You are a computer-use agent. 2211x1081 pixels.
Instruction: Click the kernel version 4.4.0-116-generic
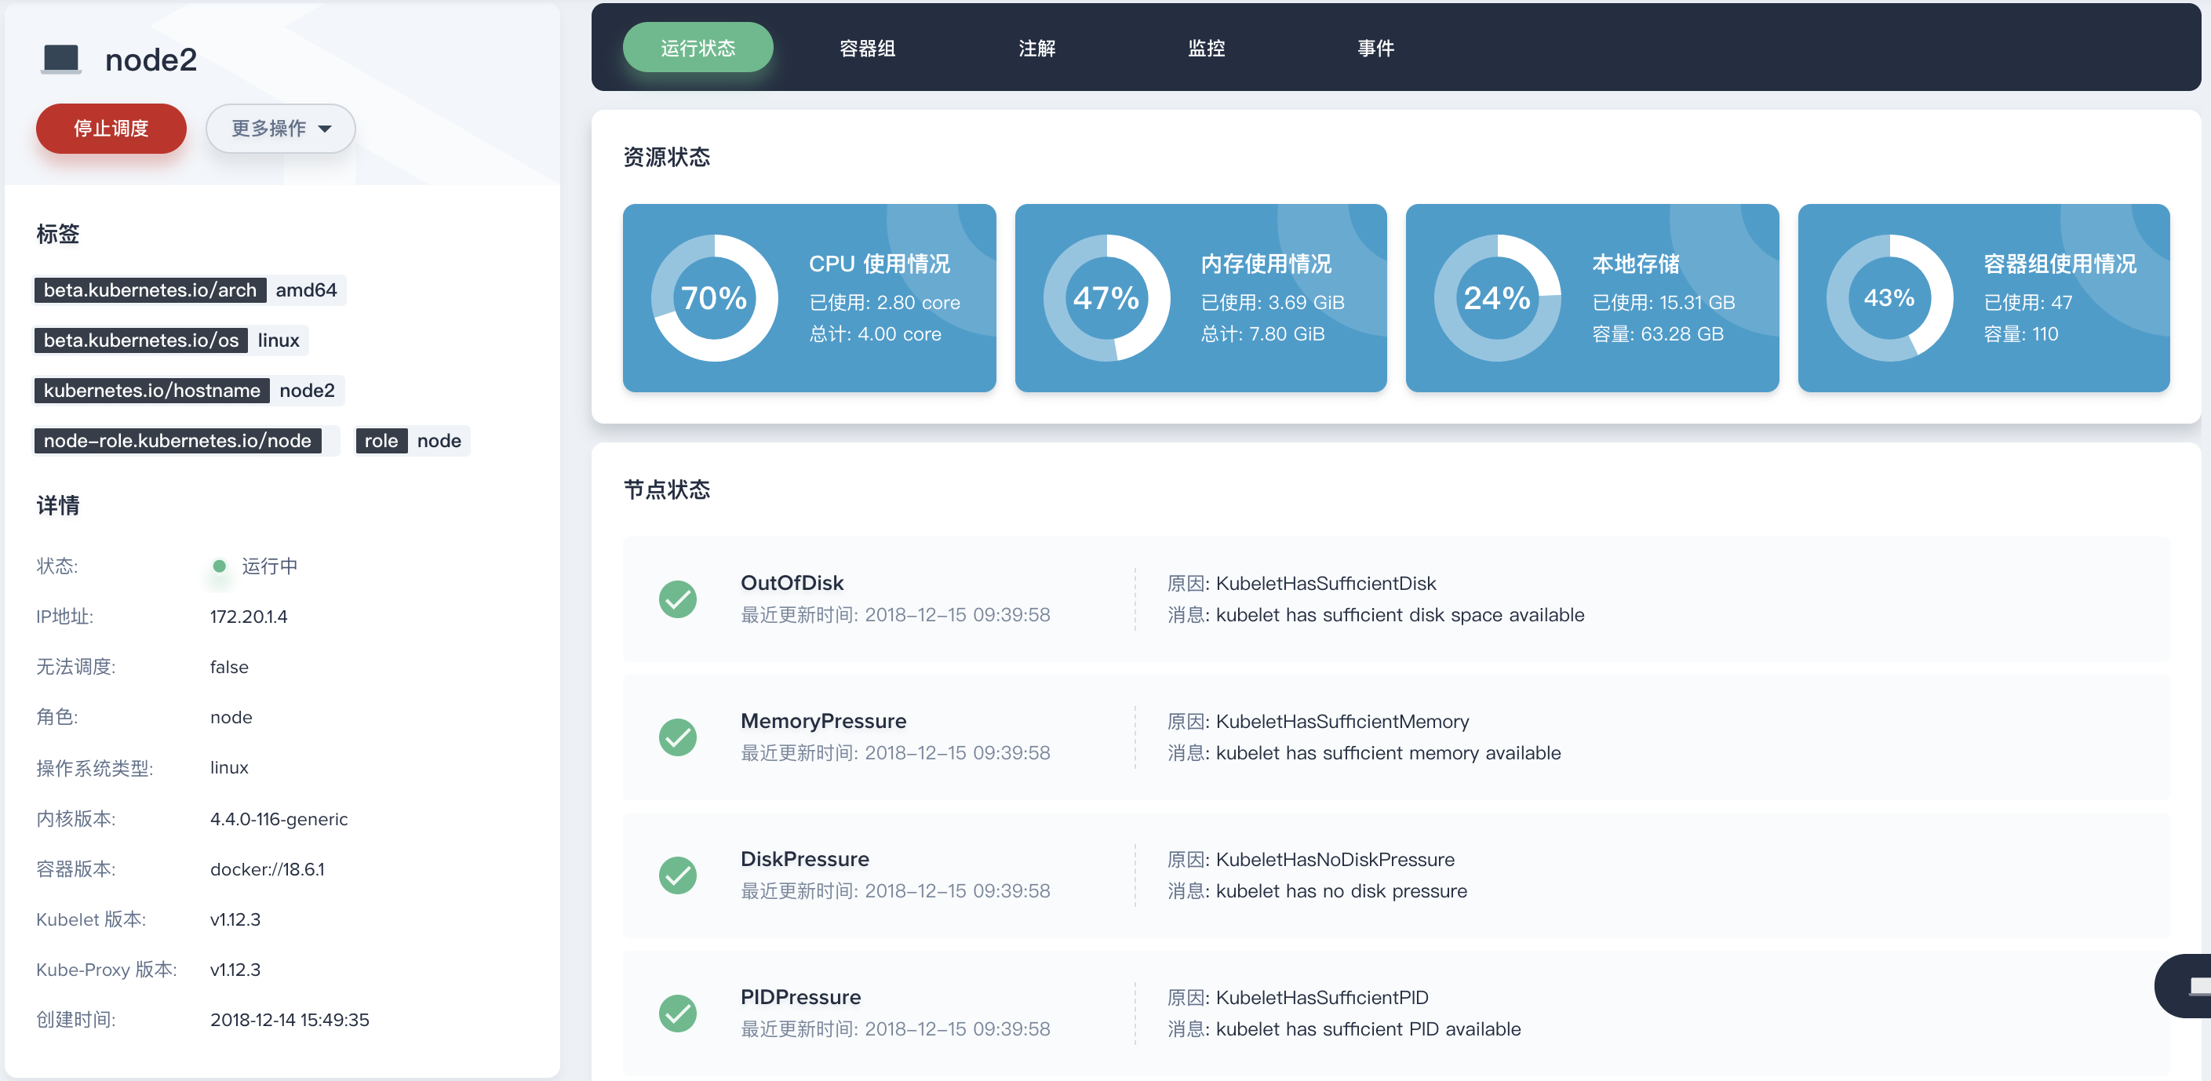tap(279, 818)
